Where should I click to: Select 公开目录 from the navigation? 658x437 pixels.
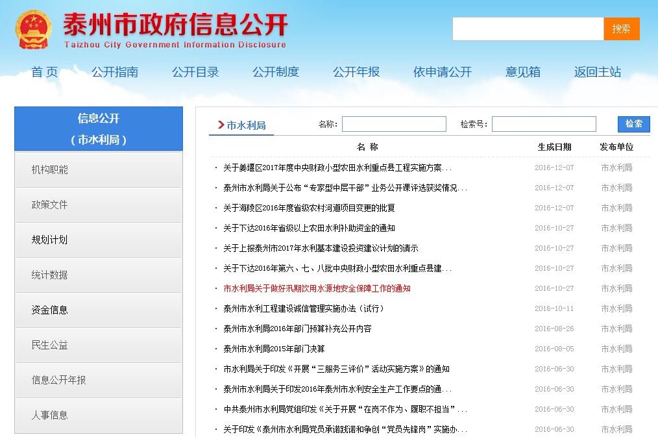(x=195, y=72)
